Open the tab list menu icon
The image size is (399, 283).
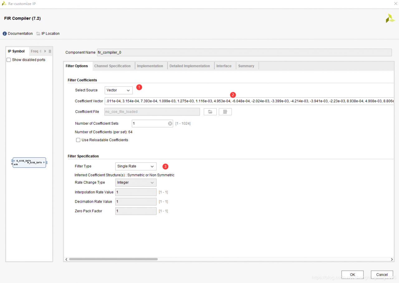[50, 51]
